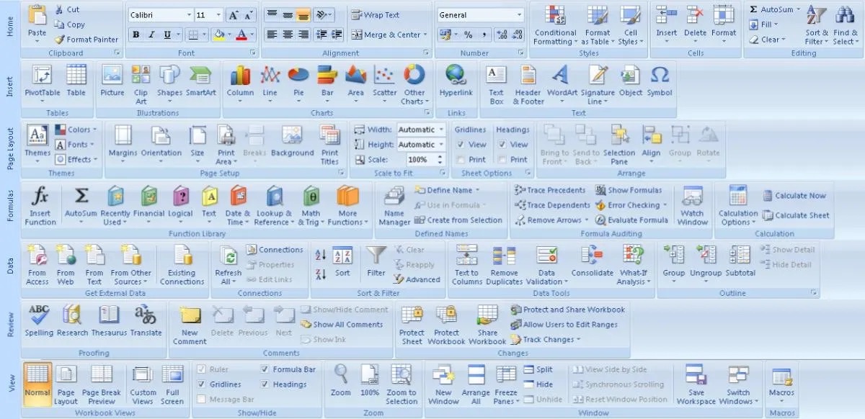865x419 pixels.
Task: Open the Width Automatic dropdown
Action: pos(441,130)
